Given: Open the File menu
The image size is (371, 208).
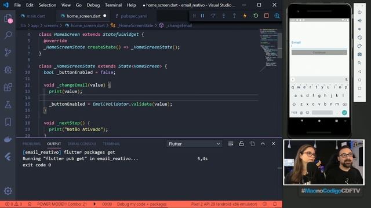Looking at the screenshot, I should click(17, 5).
